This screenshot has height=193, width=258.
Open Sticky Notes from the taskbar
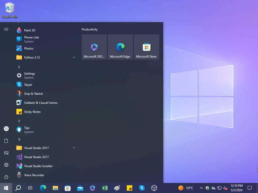[130, 188]
